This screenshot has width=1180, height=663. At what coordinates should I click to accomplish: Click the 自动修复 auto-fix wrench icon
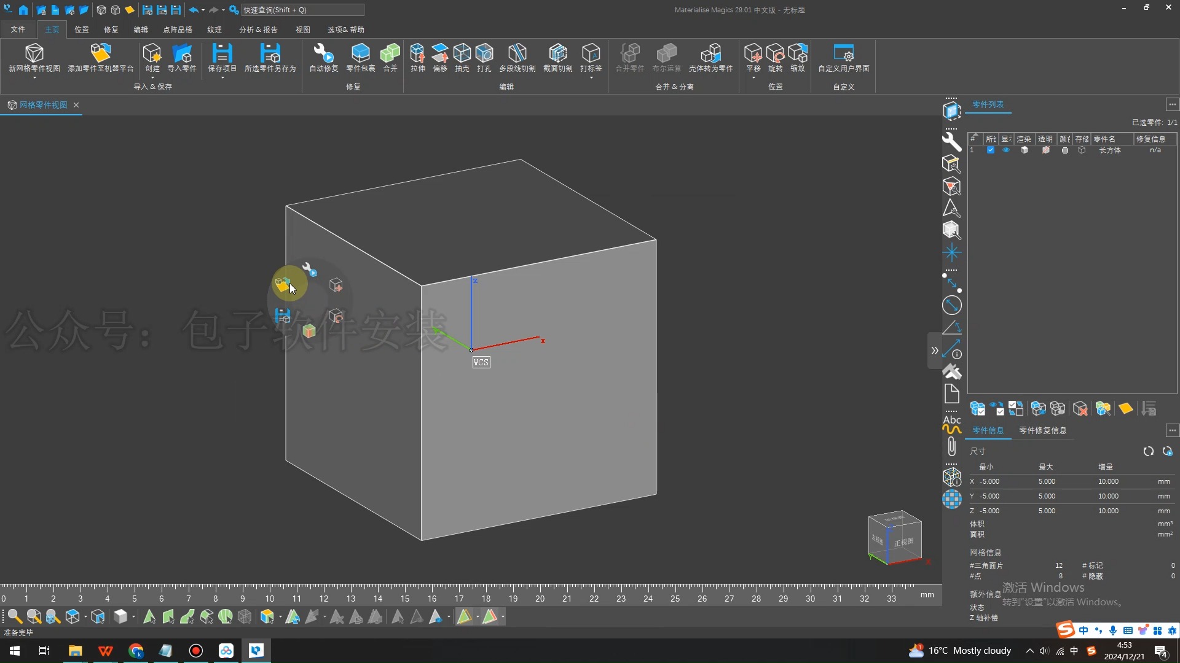click(x=323, y=54)
